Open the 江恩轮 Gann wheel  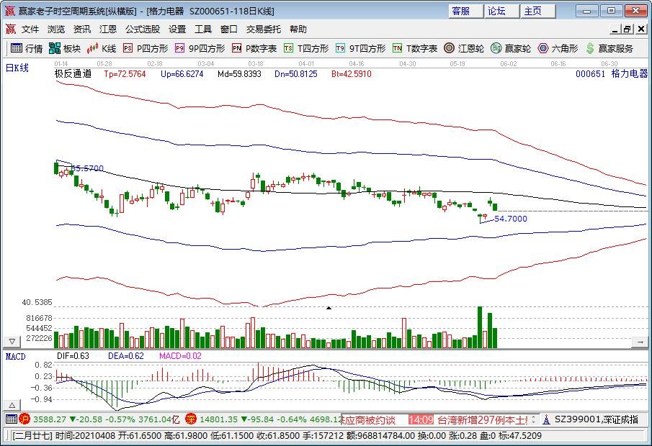tap(464, 49)
